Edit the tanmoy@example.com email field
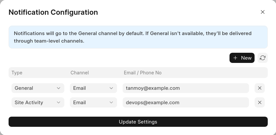This screenshot has height=135, width=276. pyautogui.click(x=185, y=88)
